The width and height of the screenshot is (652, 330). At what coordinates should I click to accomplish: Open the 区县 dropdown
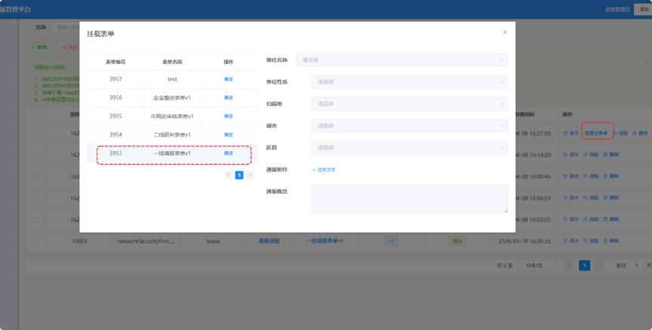(x=410, y=148)
